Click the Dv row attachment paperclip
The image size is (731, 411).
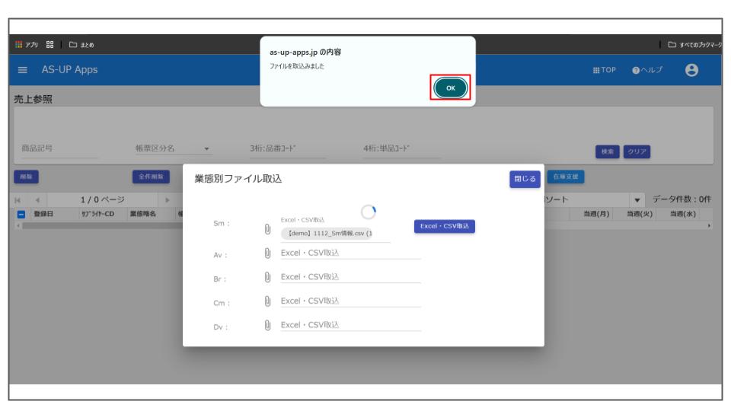tap(268, 325)
